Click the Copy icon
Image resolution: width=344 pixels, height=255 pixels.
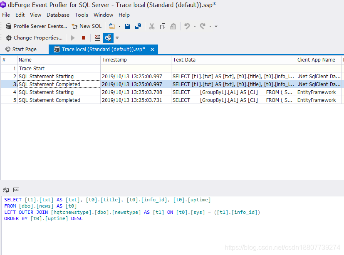click(x=163, y=26)
